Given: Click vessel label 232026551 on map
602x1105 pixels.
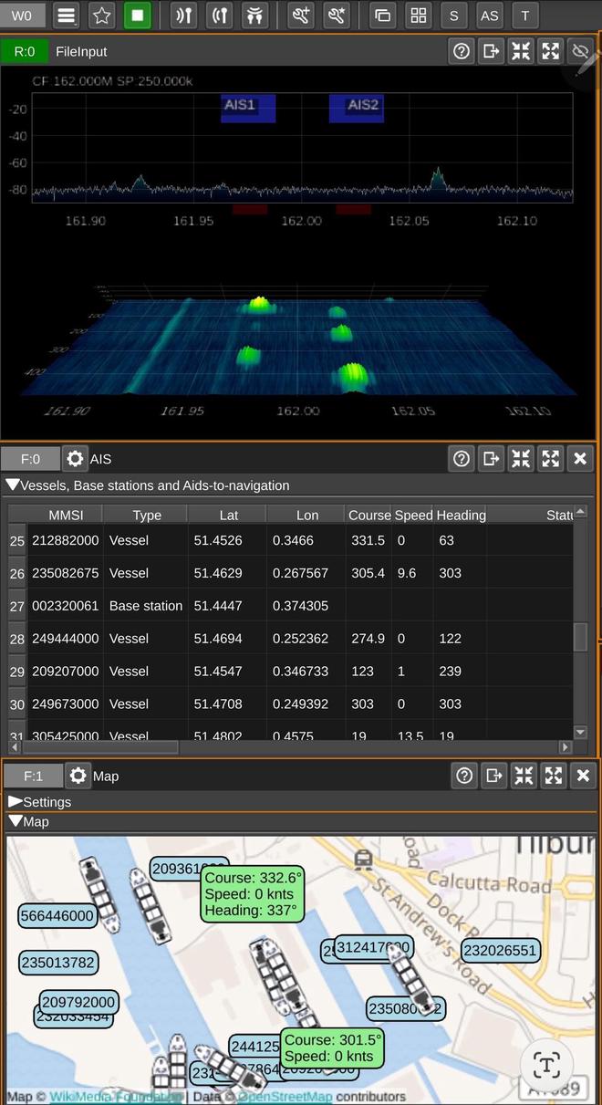Looking at the screenshot, I should (500, 950).
